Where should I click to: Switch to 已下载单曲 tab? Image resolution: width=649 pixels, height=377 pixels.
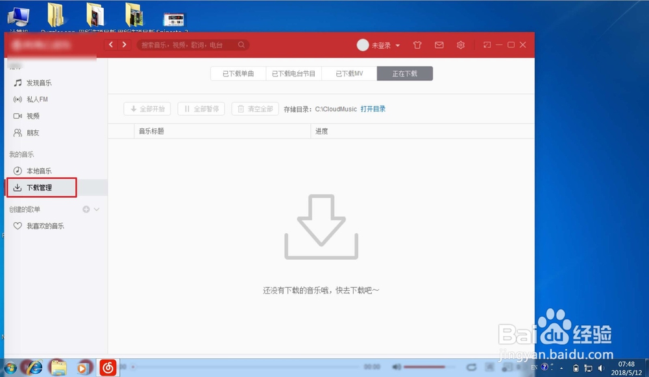[238, 73]
